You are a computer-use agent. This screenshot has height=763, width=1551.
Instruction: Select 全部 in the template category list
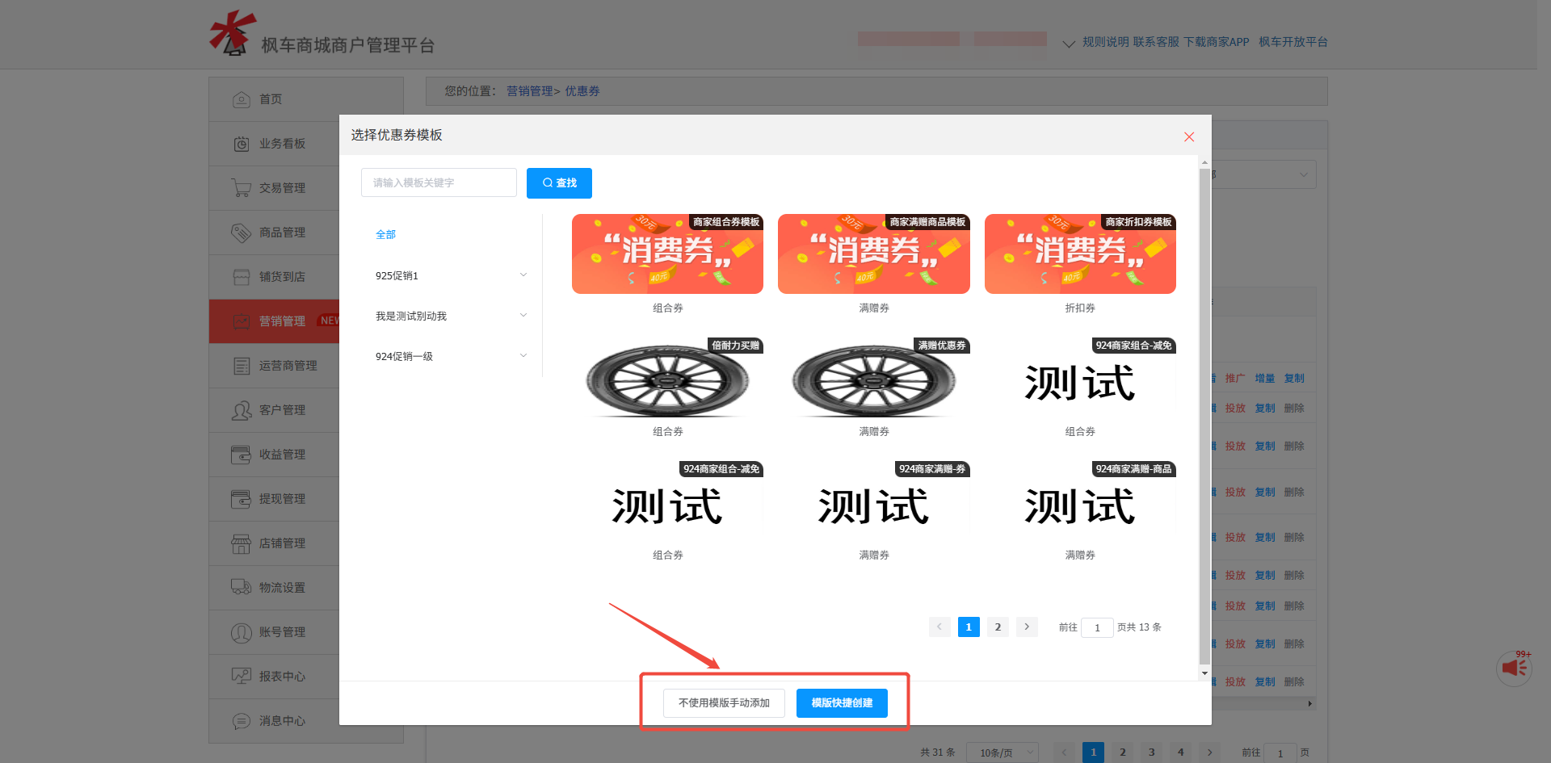(x=385, y=234)
